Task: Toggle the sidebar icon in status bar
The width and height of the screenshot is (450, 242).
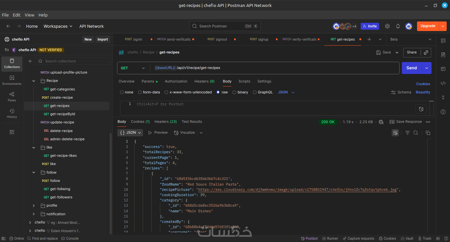Action: click(x=4, y=238)
